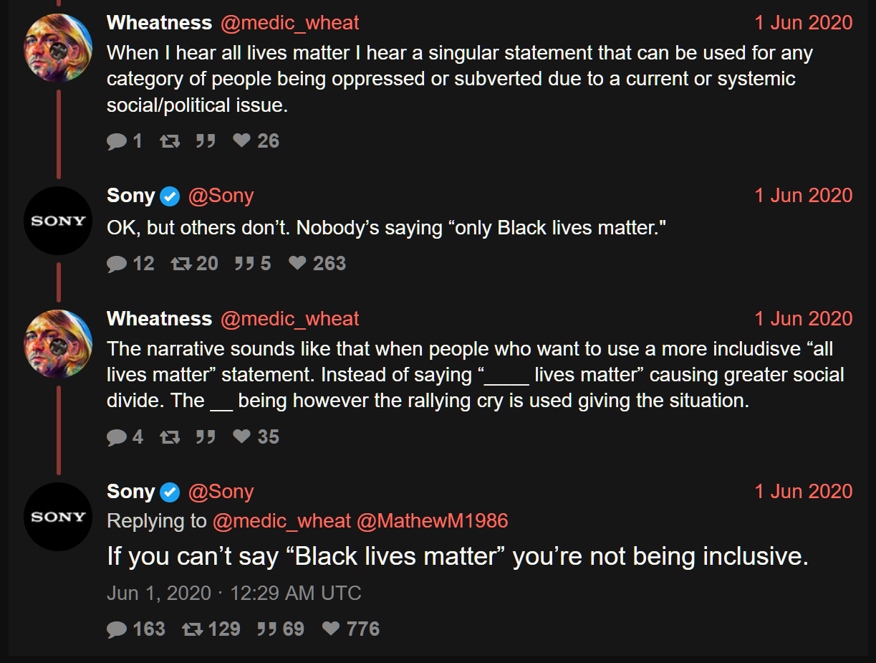This screenshot has height=663, width=876.
Task: Click retweet icon on first Wheatness tweet
Action: (170, 141)
